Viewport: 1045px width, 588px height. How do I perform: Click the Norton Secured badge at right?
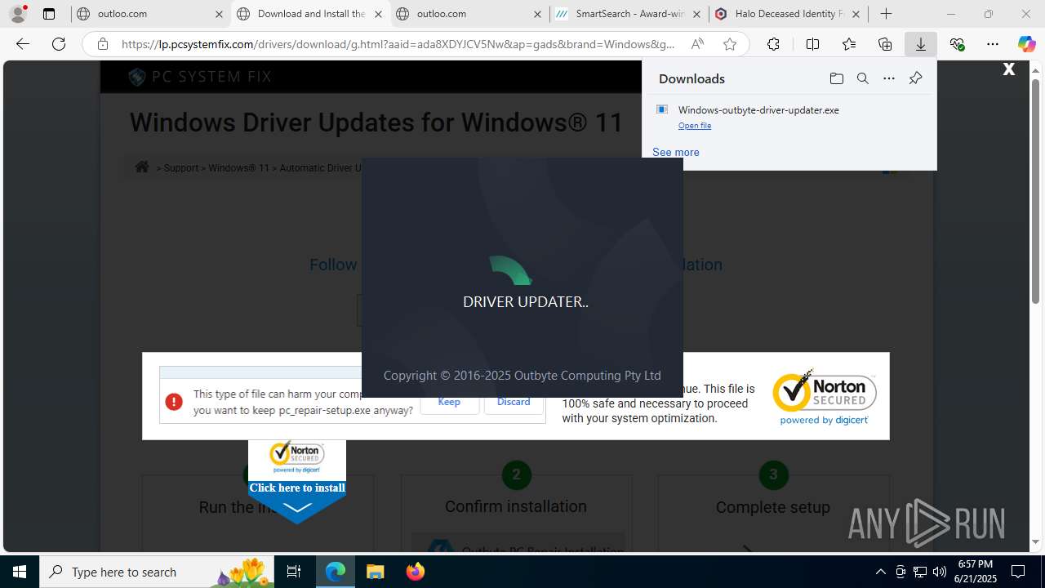click(x=825, y=396)
